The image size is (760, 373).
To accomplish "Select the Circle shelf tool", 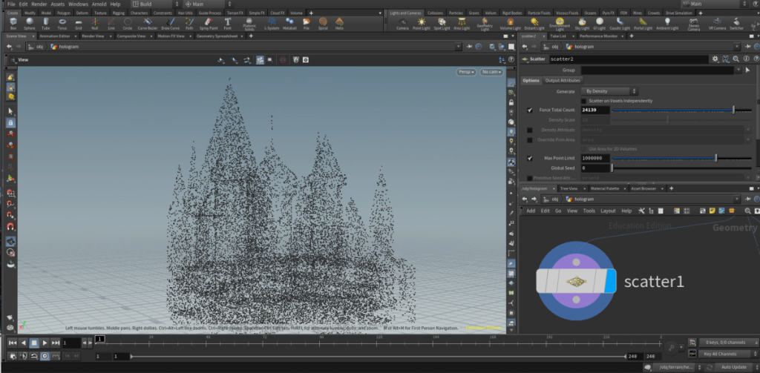I will pos(128,23).
